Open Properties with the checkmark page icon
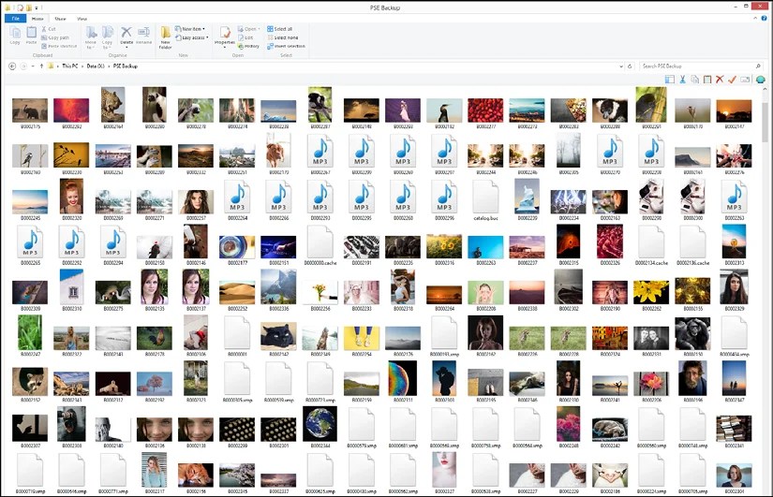 [225, 33]
